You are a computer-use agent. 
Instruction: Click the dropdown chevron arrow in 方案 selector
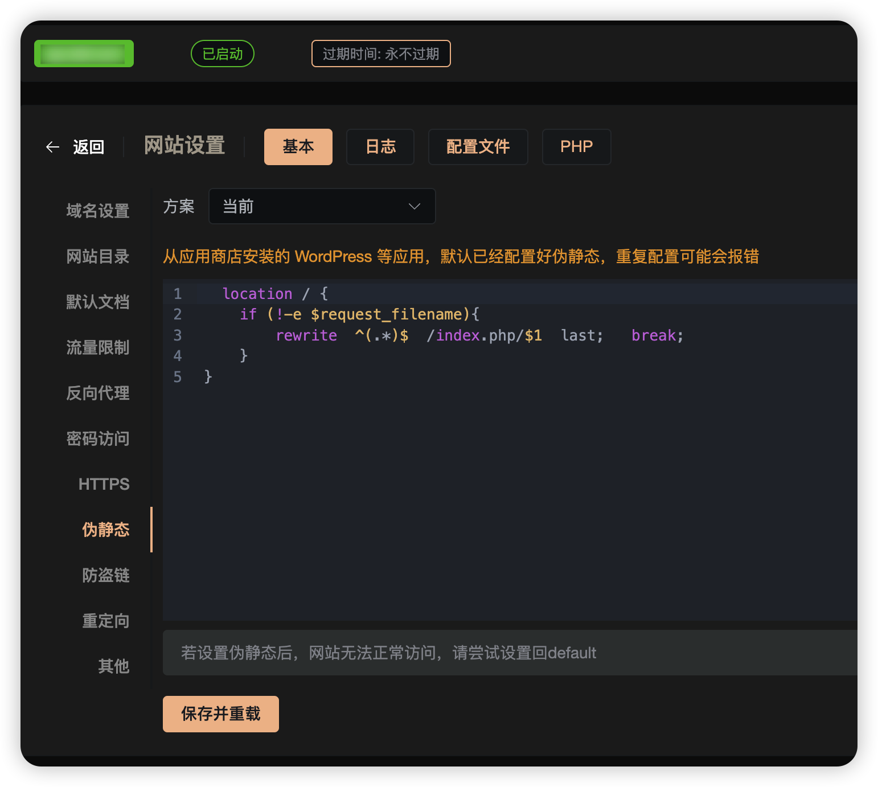pyautogui.click(x=415, y=206)
